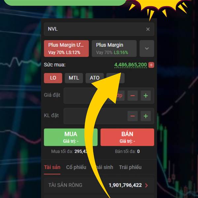Choose the MTL order type
This screenshot has width=198, height=198.
(74, 78)
